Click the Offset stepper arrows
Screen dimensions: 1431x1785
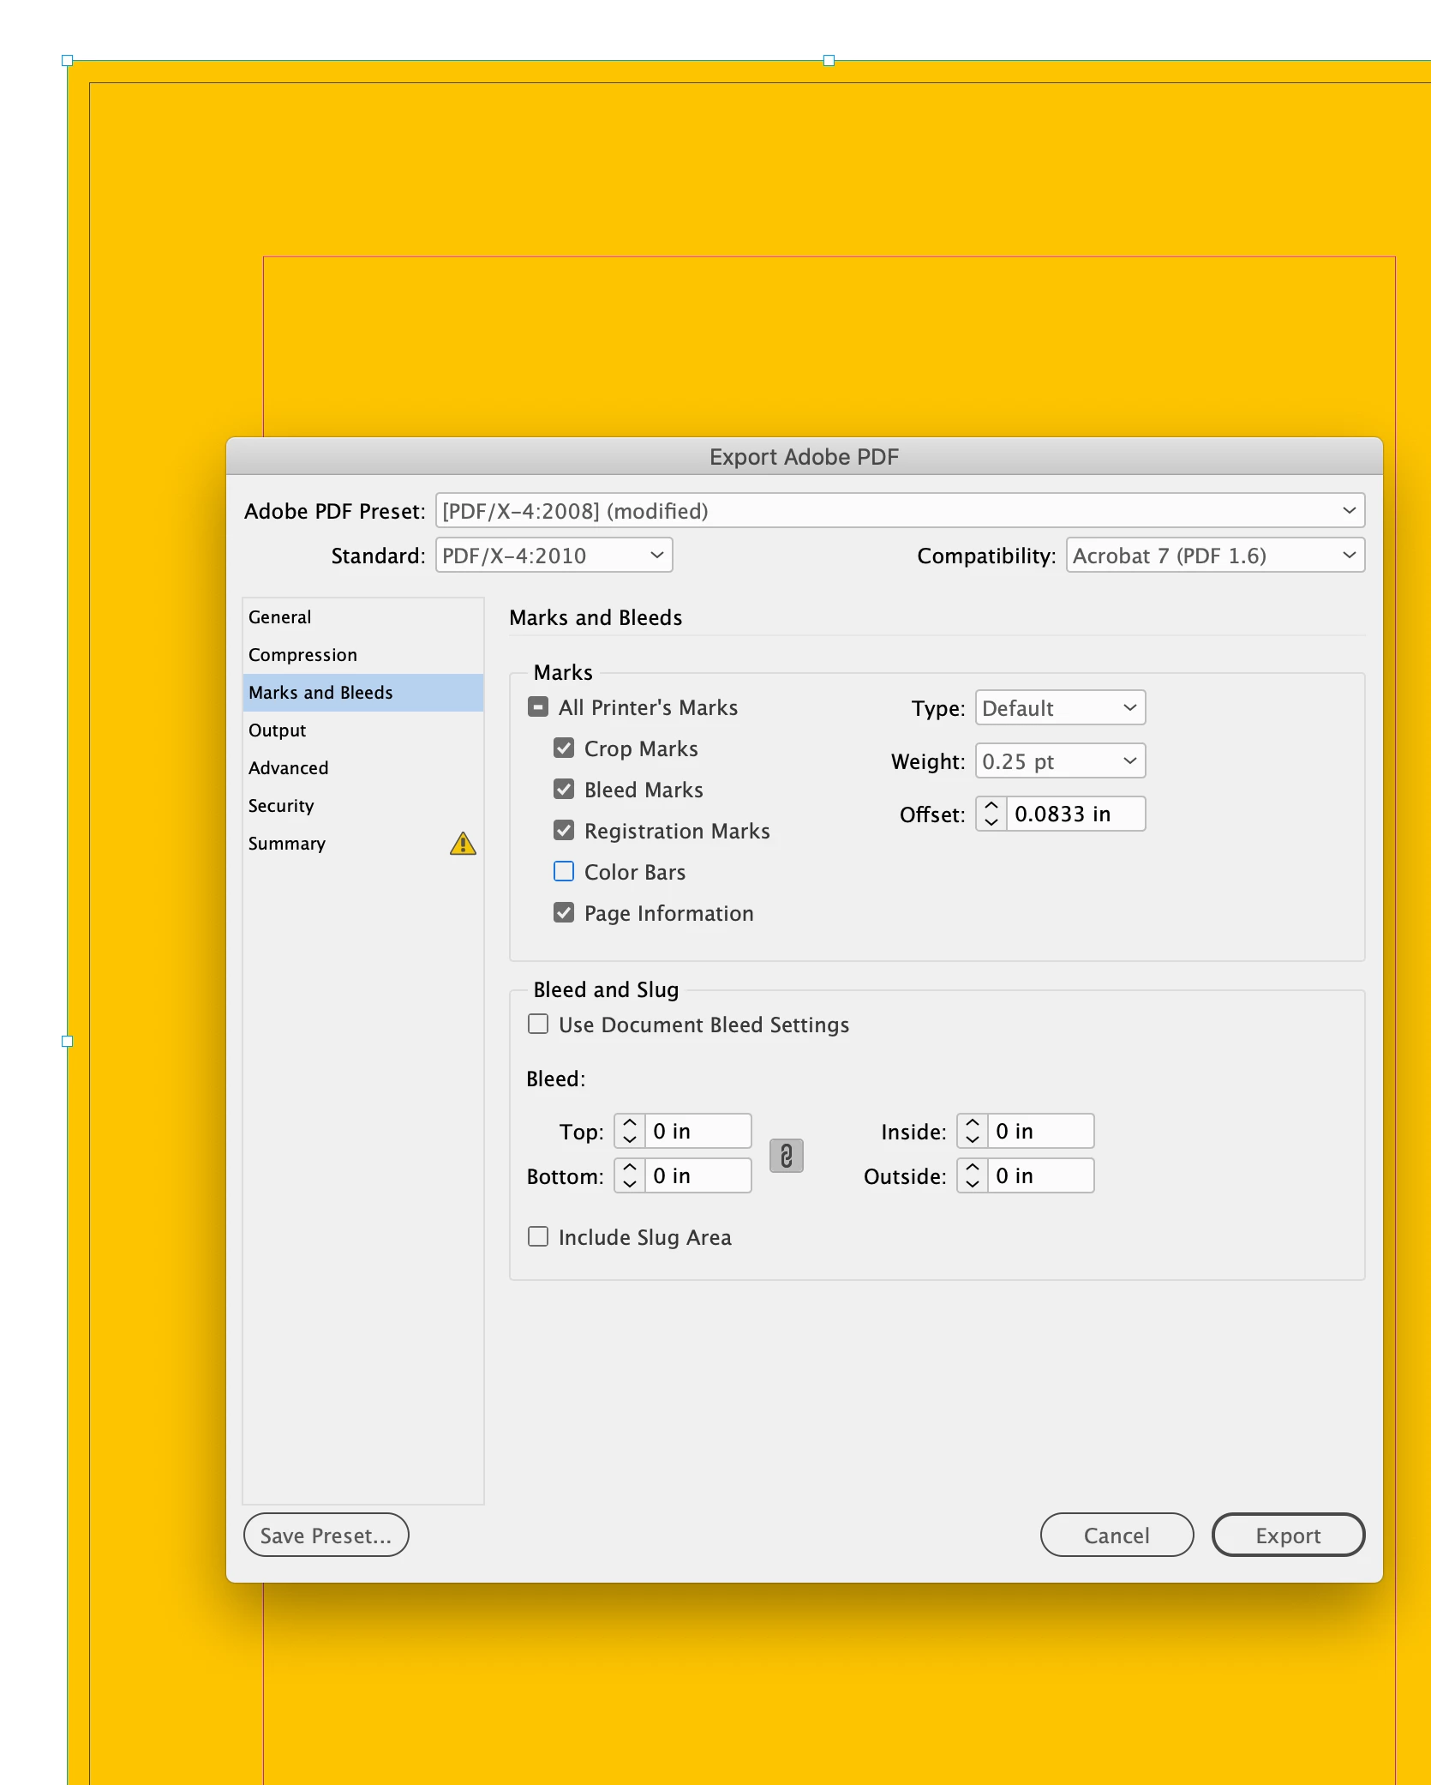tap(991, 814)
